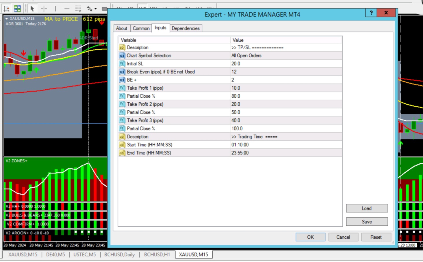The image size is (423, 262).
Task: Click the ab icon of the TP/SL Description row
Action: 122,48
